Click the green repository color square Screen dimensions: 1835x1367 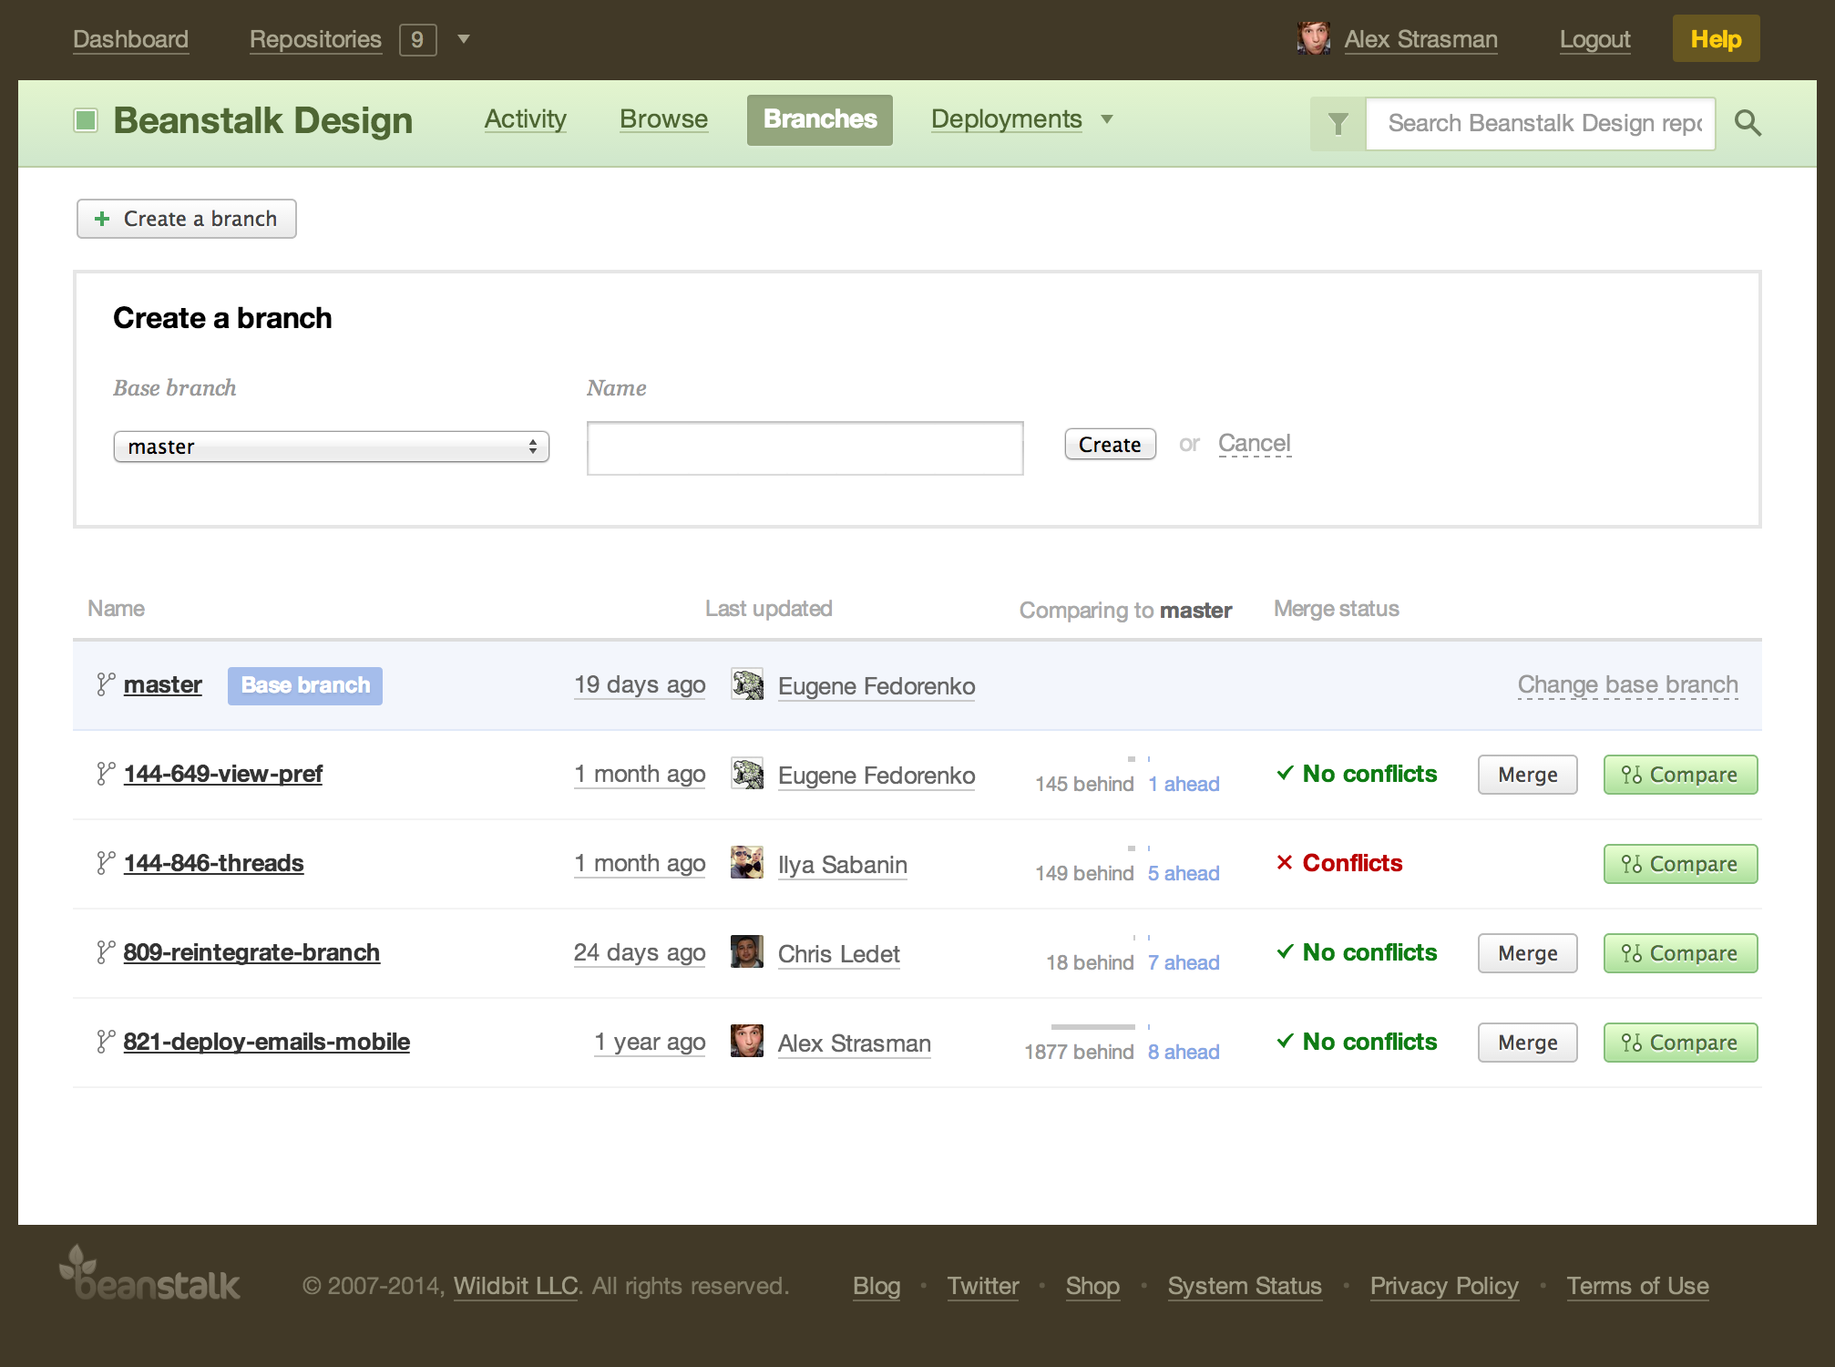tap(86, 120)
